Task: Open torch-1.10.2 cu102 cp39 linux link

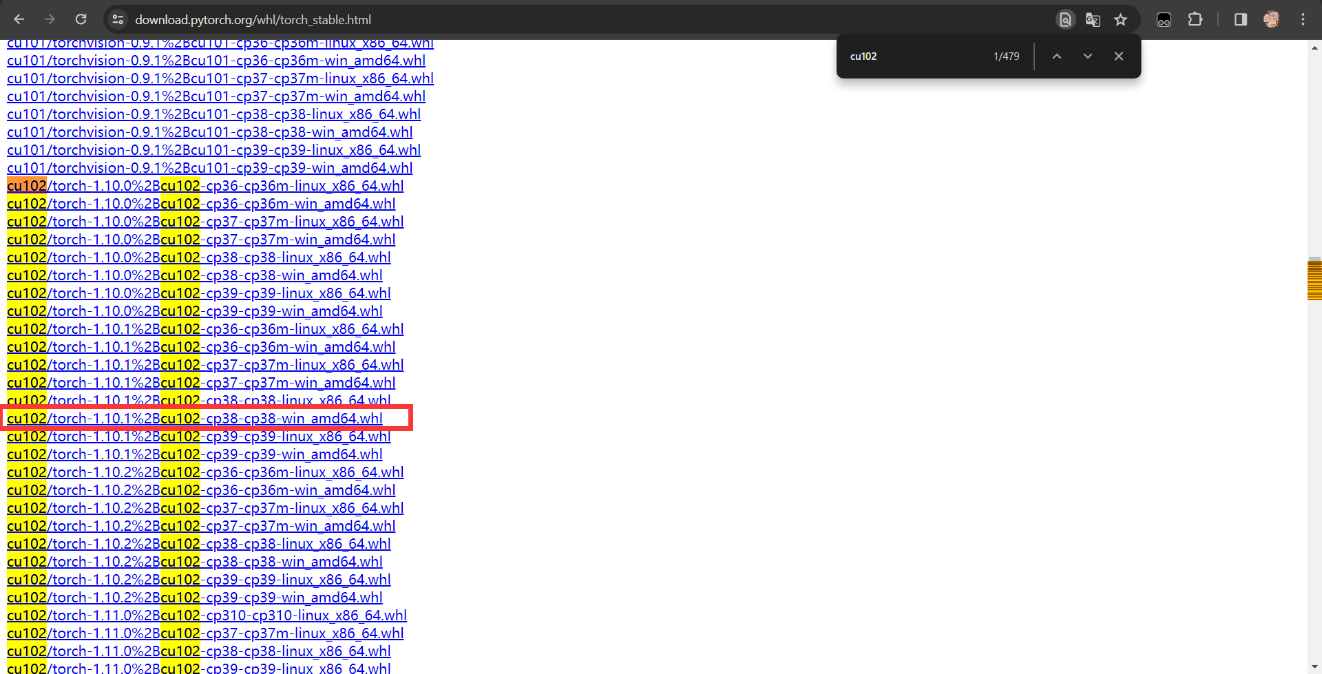Action: click(x=198, y=580)
